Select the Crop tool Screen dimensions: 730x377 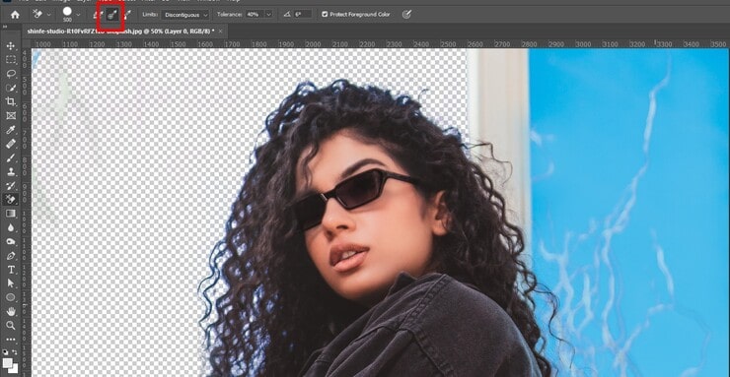point(11,101)
